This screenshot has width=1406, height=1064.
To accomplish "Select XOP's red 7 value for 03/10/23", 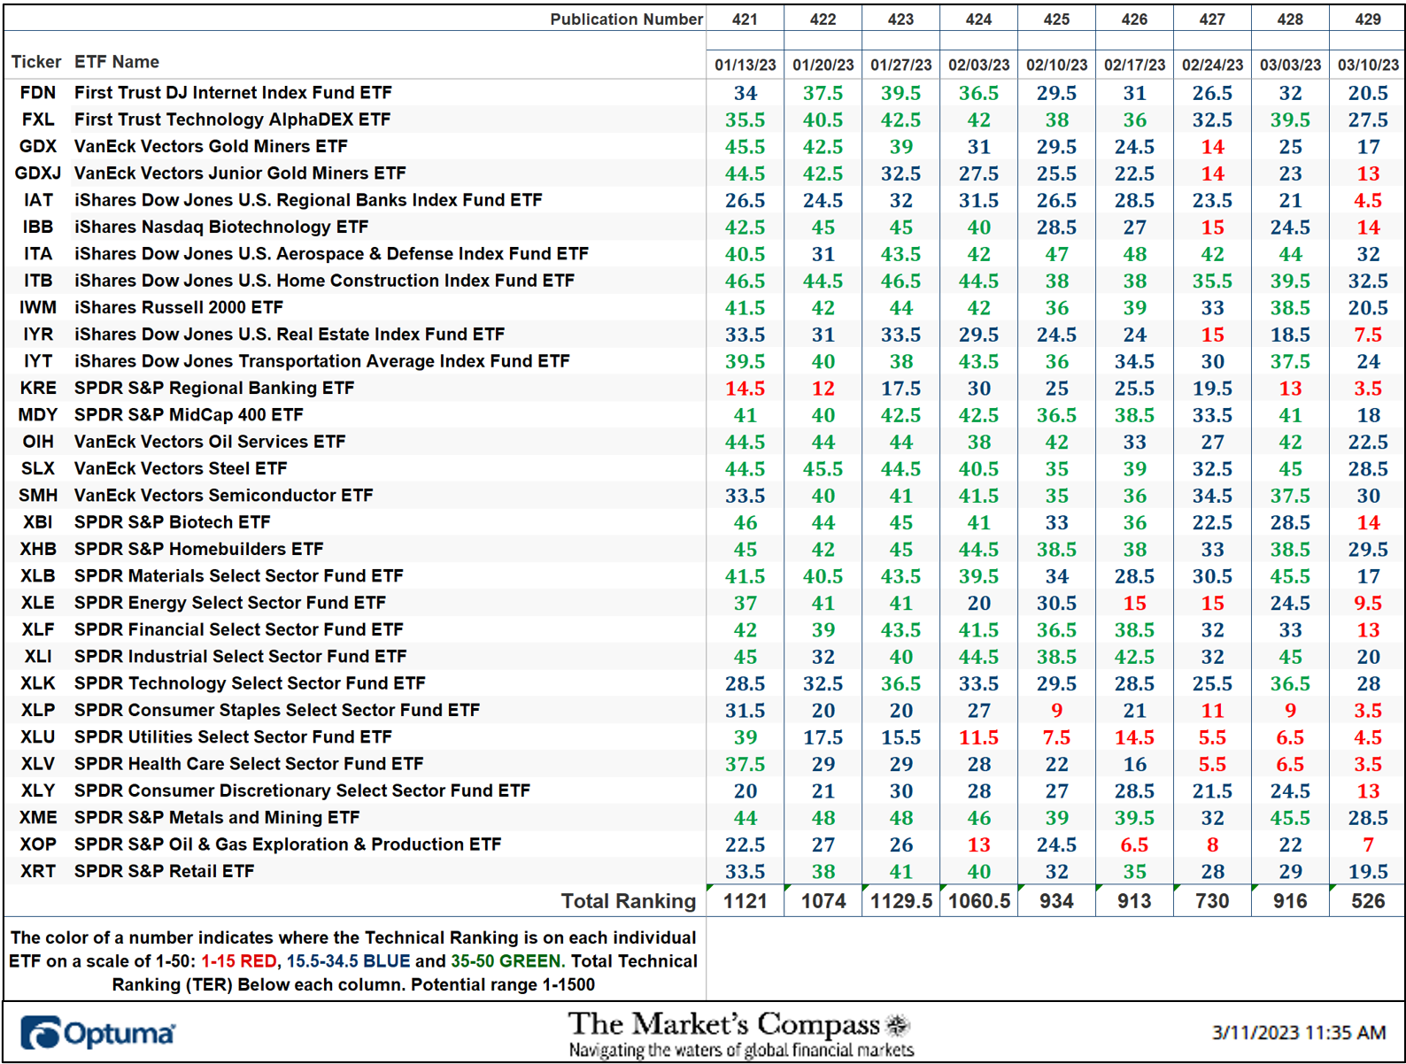I will [1368, 844].
